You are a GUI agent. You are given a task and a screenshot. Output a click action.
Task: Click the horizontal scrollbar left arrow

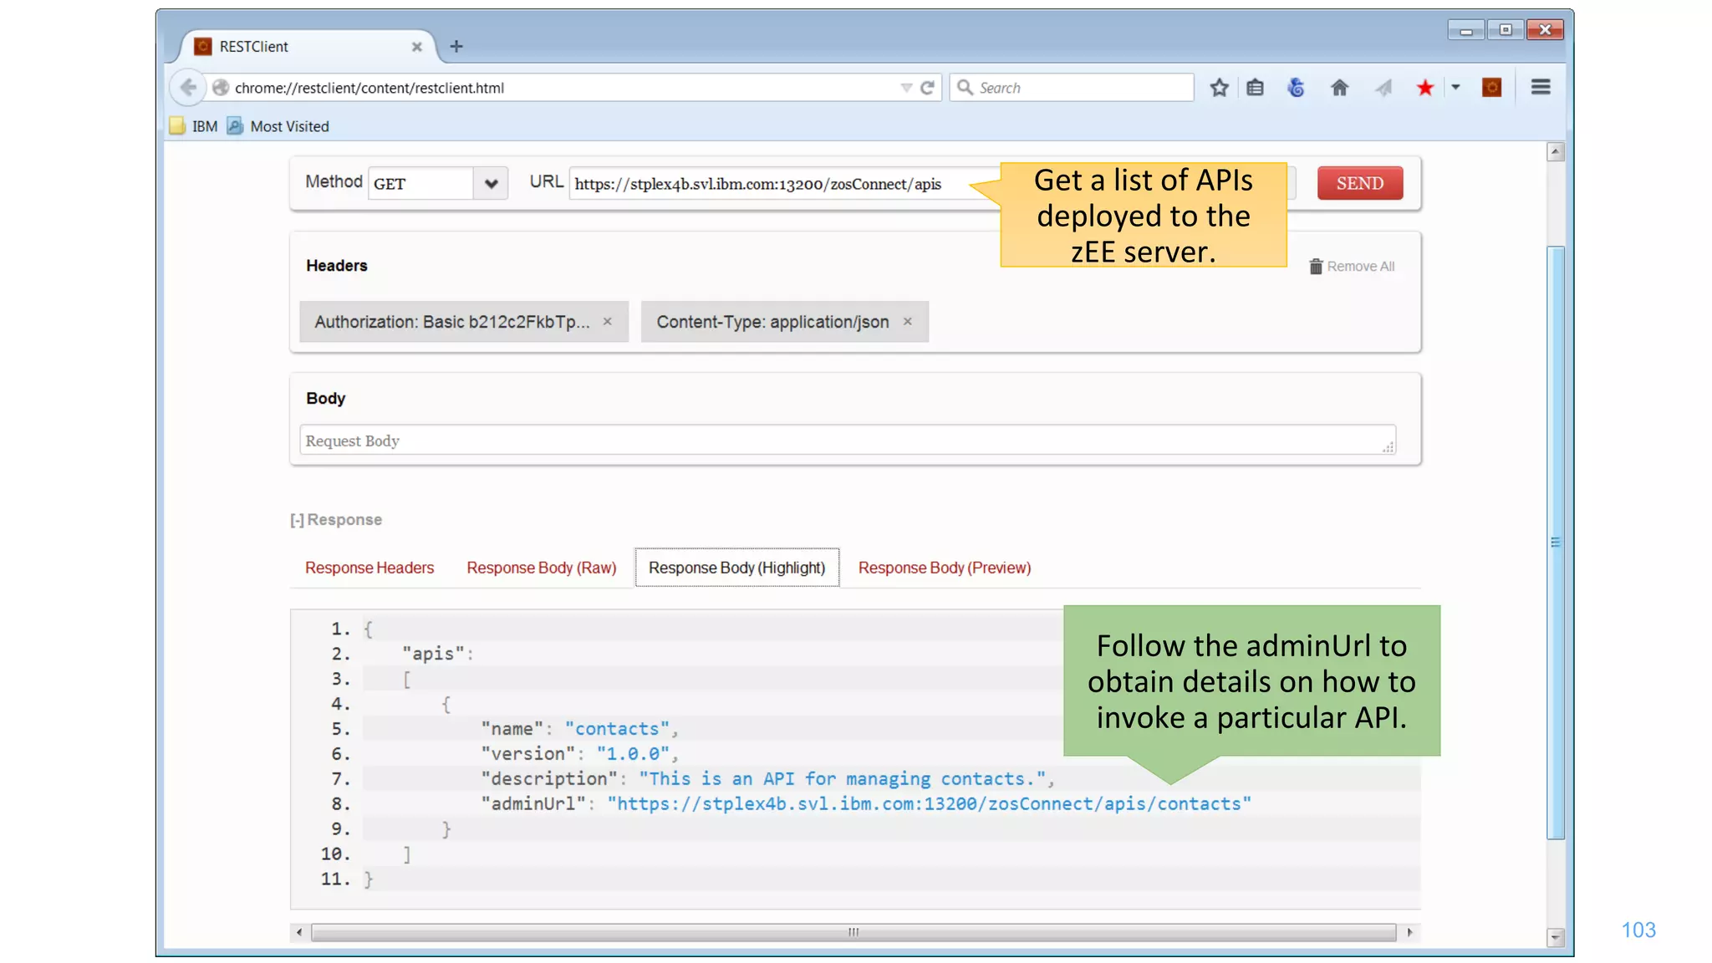click(x=299, y=932)
